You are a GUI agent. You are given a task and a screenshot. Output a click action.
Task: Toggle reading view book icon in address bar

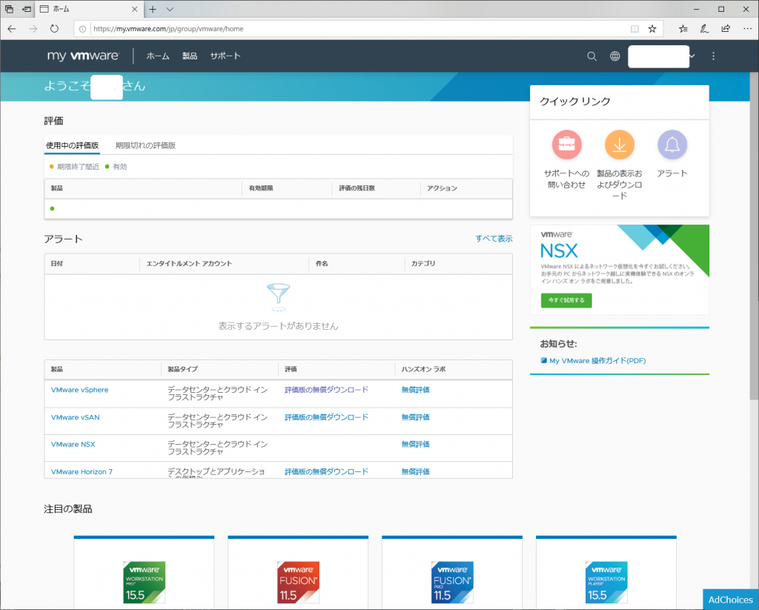[x=634, y=29]
